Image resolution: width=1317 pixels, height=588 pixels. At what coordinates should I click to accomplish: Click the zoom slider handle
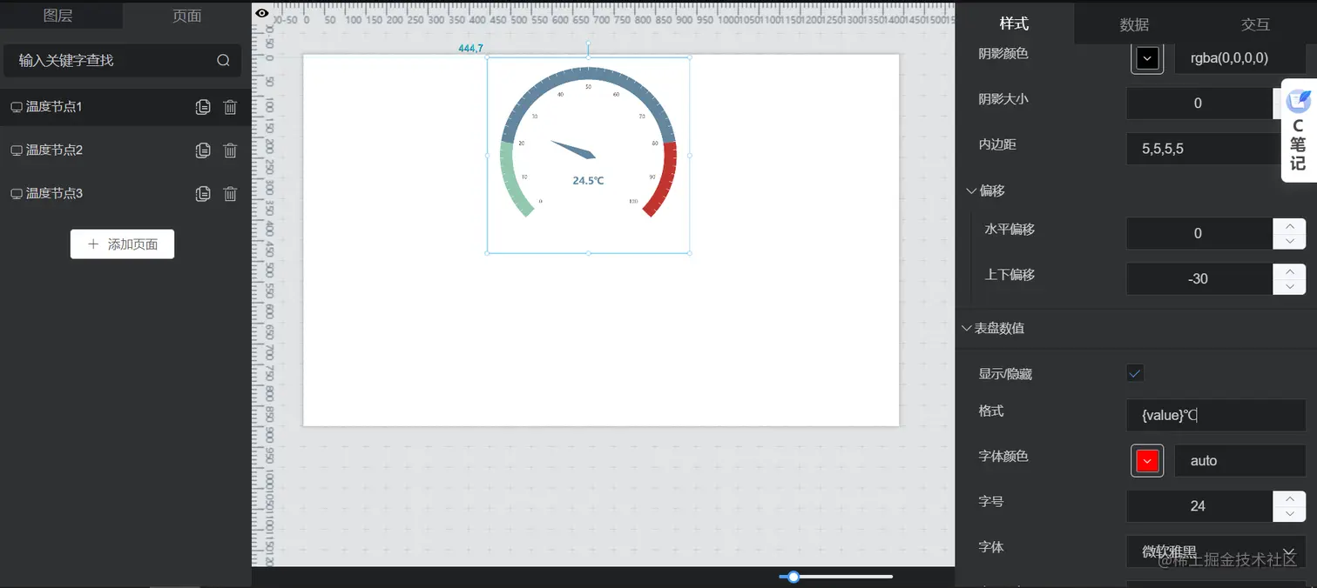pyautogui.click(x=794, y=577)
